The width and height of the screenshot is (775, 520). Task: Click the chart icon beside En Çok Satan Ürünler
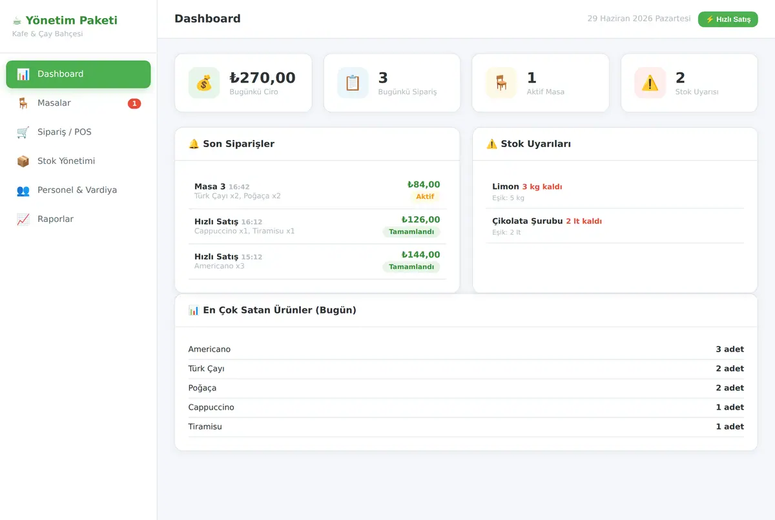[194, 310]
